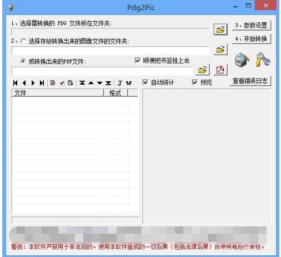Click the PDG source folder path field
The width and height of the screenshot is (281, 257).
(x=110, y=32)
